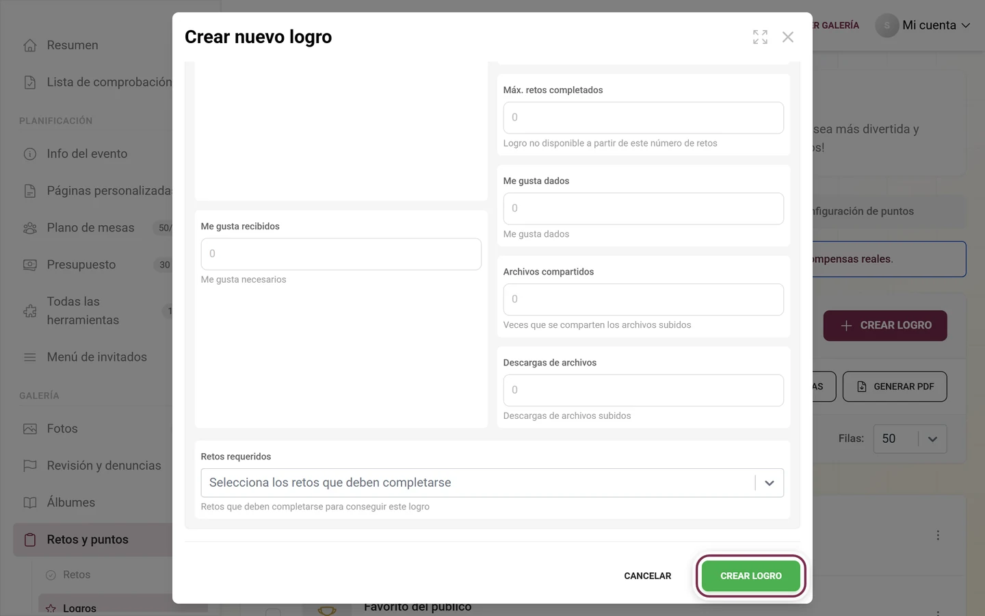Click the Archivos compartidos input field
985x616 pixels.
tap(644, 300)
